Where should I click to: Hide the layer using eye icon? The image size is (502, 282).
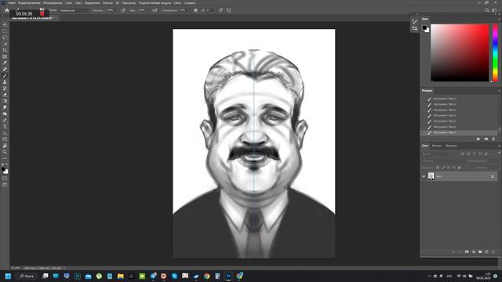click(424, 176)
